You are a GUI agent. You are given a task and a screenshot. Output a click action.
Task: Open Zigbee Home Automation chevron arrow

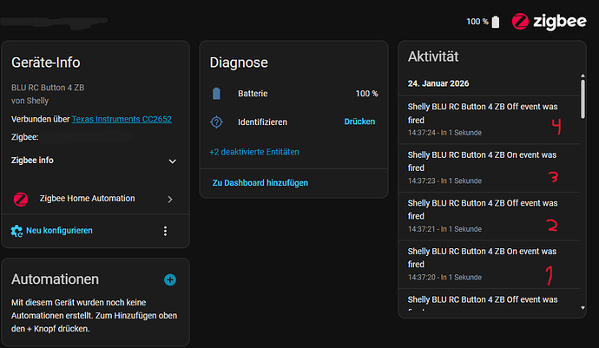pos(170,199)
